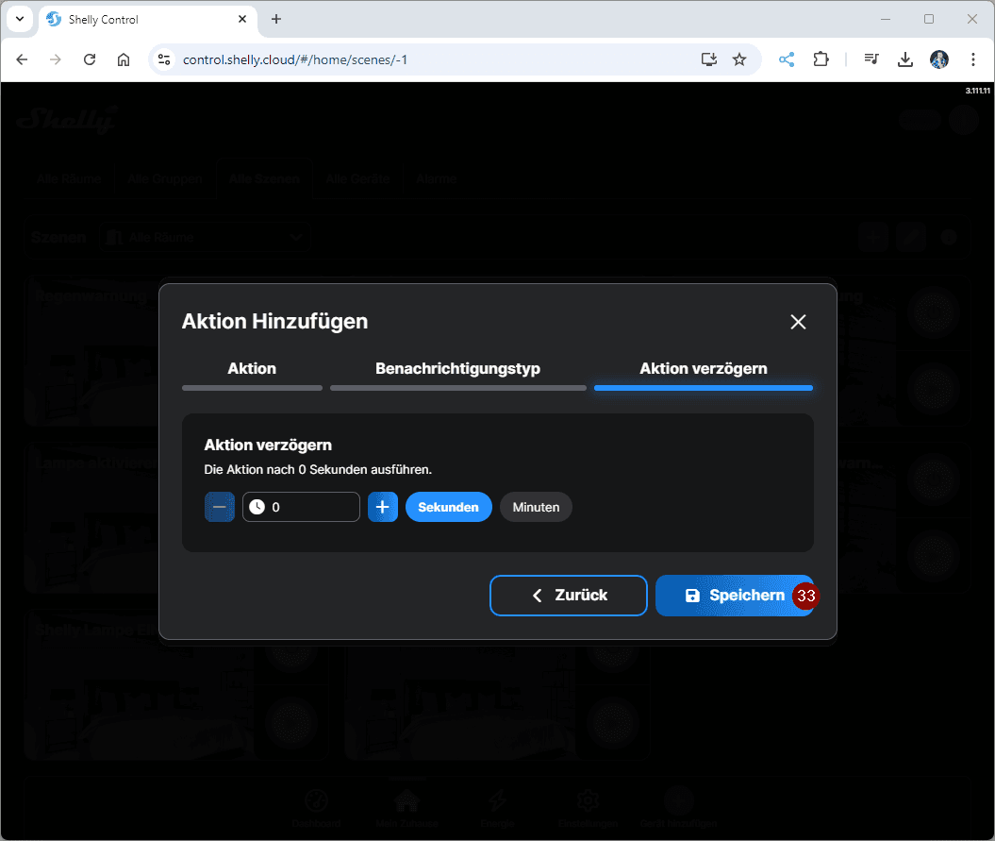The width and height of the screenshot is (995, 841).
Task: Open the Benachrichtigungstyp step tab
Action: (x=457, y=369)
